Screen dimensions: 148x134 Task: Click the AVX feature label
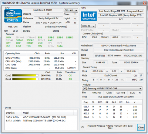[50, 40]
